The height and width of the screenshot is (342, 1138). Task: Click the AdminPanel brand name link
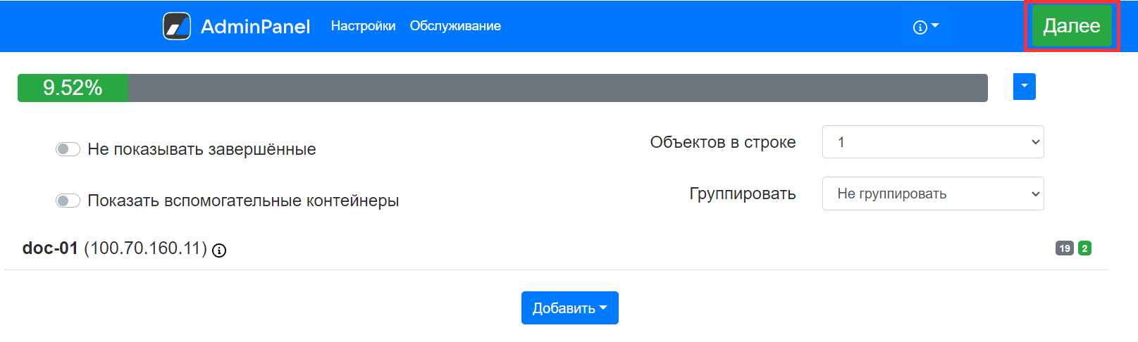255,26
